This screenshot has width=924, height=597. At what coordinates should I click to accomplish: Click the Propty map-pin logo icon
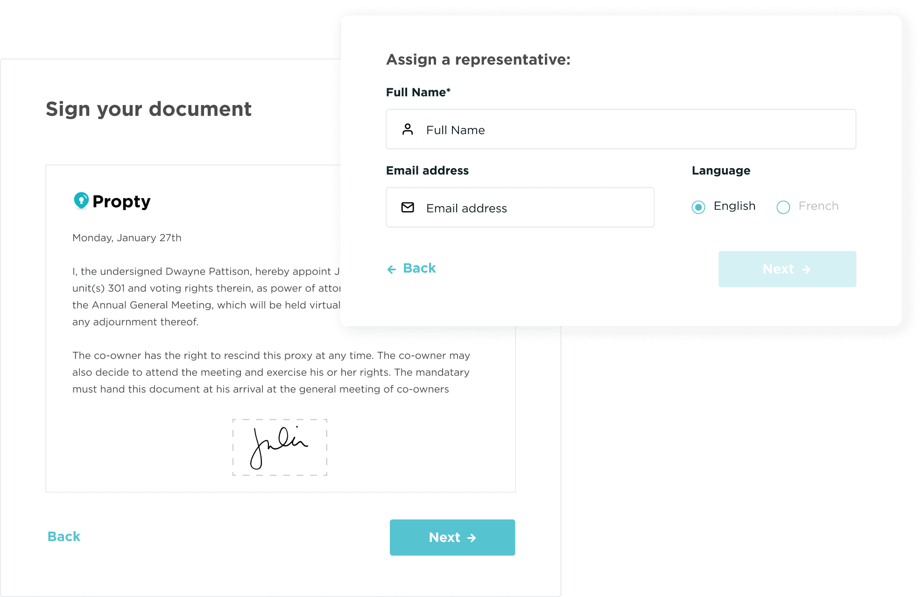[81, 200]
